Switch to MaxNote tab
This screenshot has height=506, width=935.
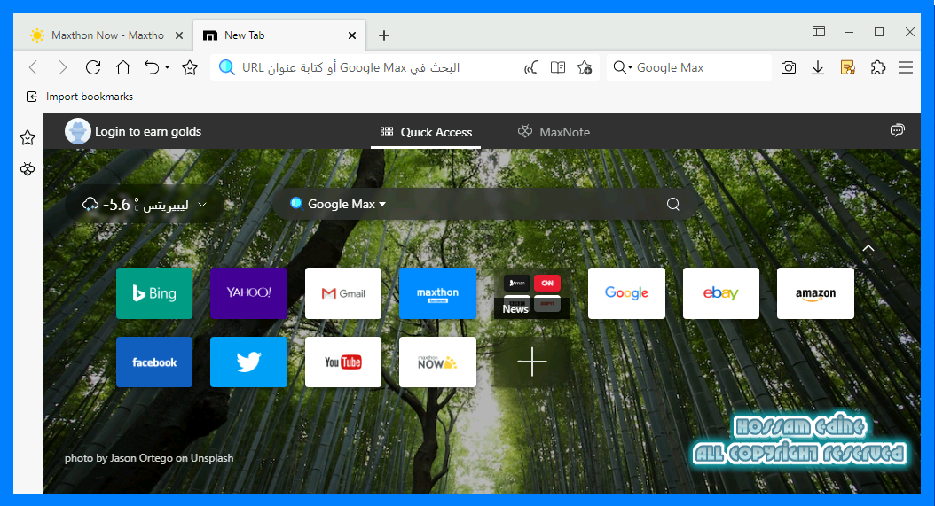point(554,132)
